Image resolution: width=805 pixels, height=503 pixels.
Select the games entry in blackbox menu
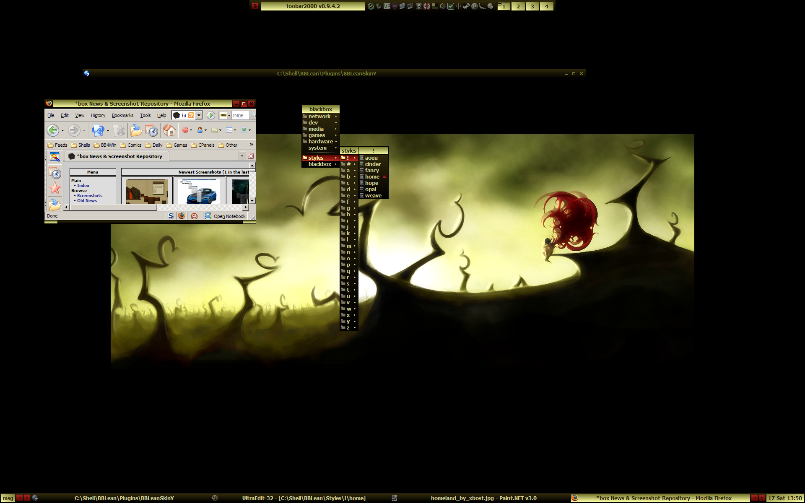pyautogui.click(x=320, y=135)
